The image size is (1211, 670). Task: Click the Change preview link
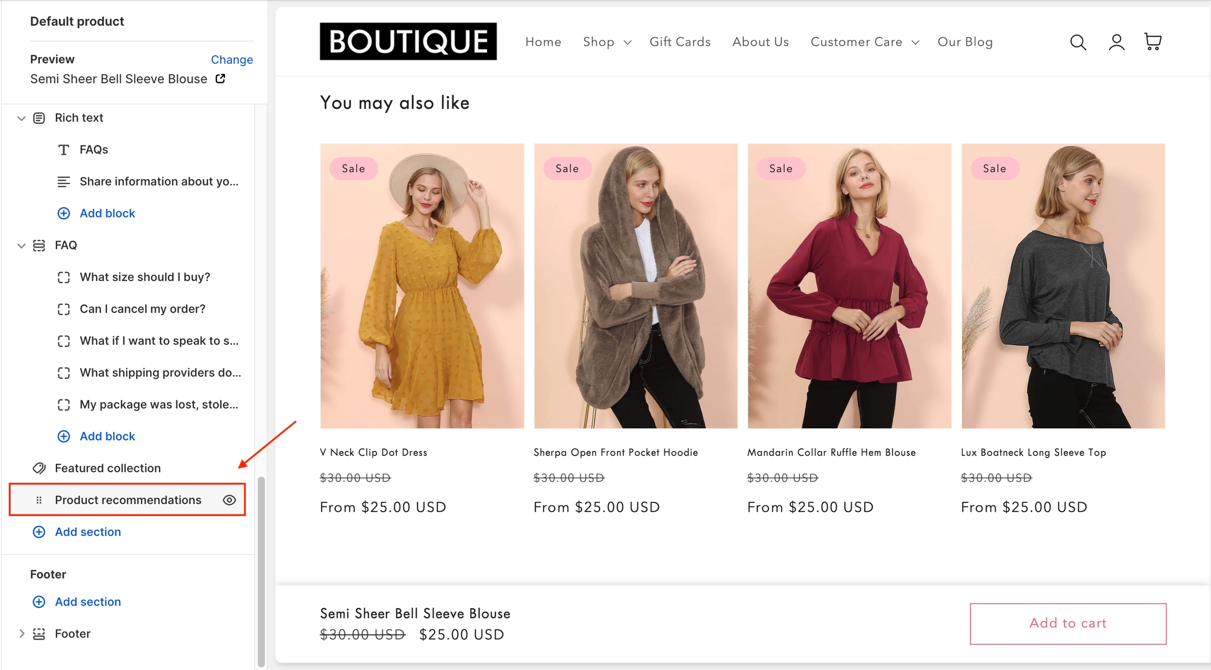232,59
